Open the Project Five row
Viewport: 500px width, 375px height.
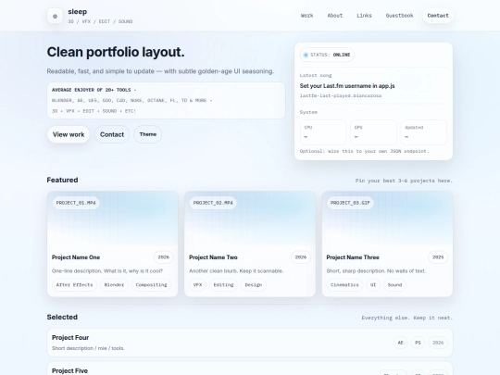[x=250, y=369]
